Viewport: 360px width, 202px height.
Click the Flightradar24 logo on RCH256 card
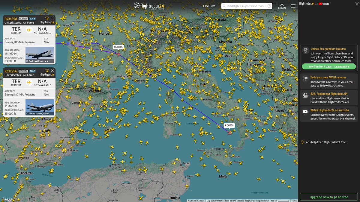(47, 75)
